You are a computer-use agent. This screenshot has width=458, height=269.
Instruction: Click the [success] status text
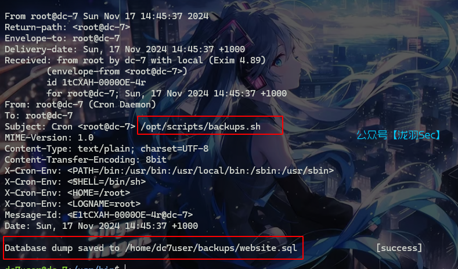click(x=399, y=248)
